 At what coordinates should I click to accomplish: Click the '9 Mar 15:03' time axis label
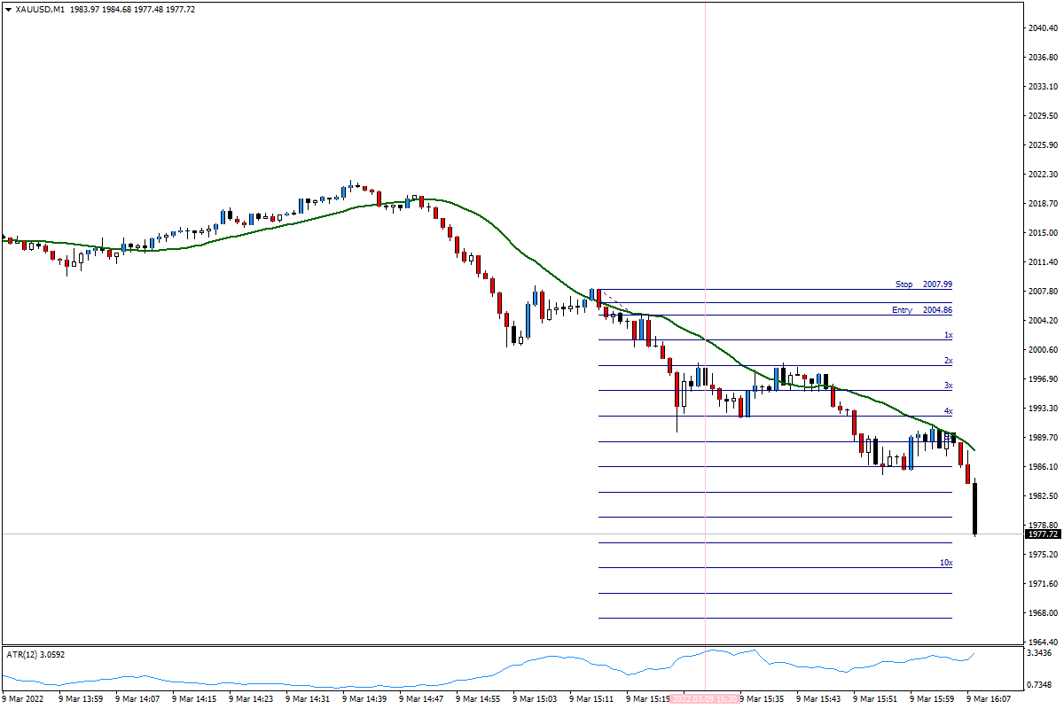pos(535,699)
